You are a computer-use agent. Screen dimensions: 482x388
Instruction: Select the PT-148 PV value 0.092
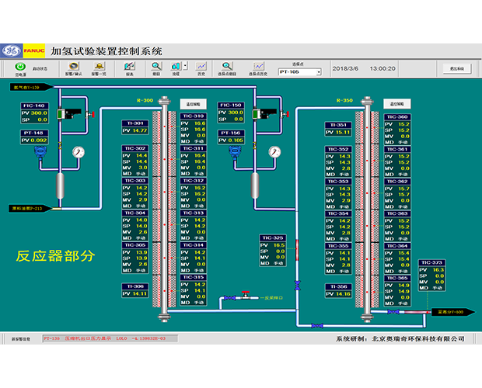39,140
